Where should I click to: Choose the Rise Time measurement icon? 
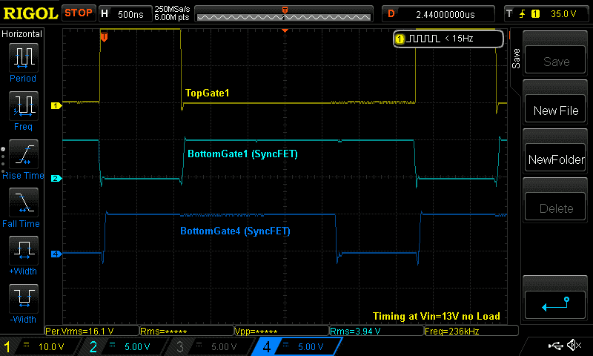click(23, 155)
